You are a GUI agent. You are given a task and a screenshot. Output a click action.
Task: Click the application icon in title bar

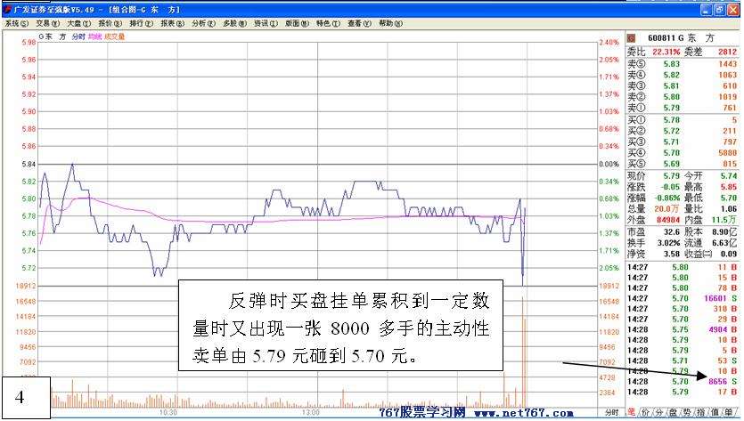[6, 9]
